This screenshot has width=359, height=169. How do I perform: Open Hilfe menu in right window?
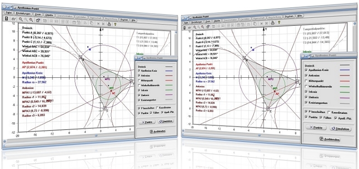(x=299, y=16)
